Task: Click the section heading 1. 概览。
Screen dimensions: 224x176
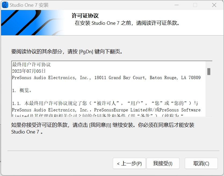Action: click(22, 90)
